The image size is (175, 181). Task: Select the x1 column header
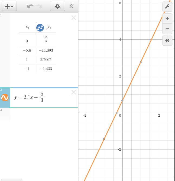(x=27, y=27)
